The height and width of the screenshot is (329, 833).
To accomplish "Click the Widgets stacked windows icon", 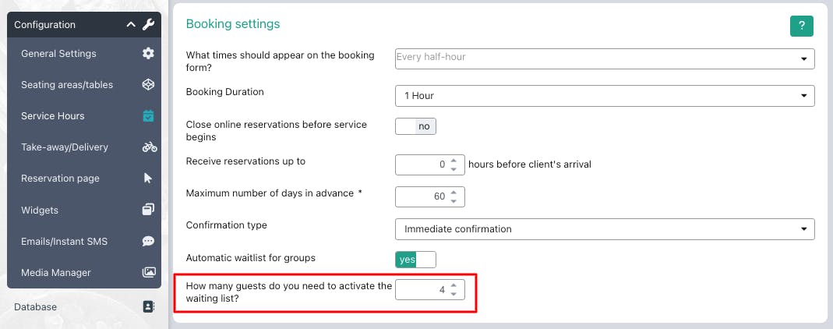I will [148, 210].
